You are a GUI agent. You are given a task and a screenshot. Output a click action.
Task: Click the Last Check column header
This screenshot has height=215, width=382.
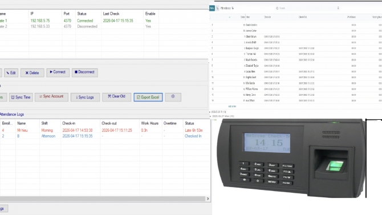point(111,14)
